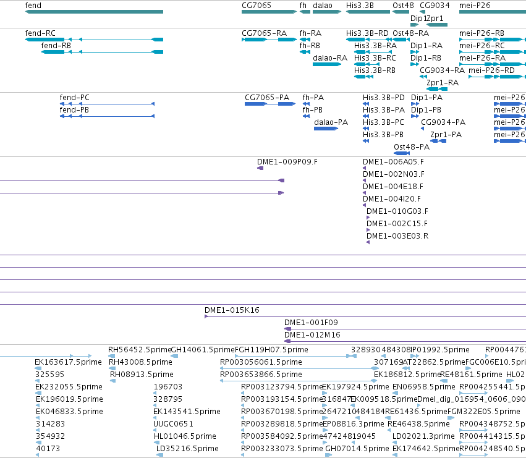The image size is (526, 458).
Task: Click the DME1-015K16 clone label
Action: (x=232, y=310)
